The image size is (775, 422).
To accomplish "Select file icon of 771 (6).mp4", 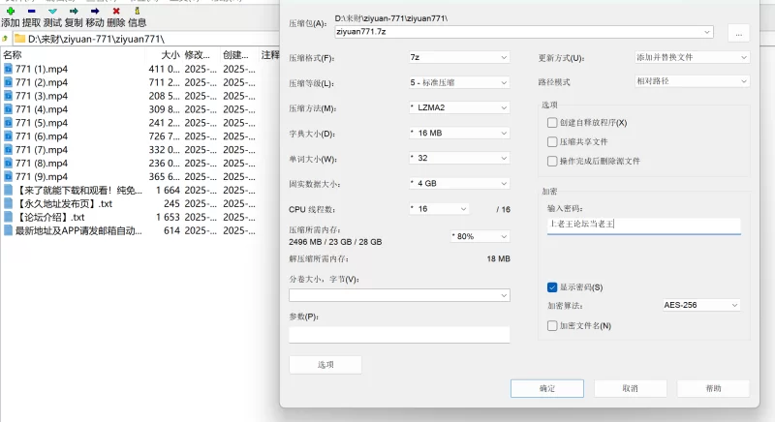I will [x=8, y=136].
